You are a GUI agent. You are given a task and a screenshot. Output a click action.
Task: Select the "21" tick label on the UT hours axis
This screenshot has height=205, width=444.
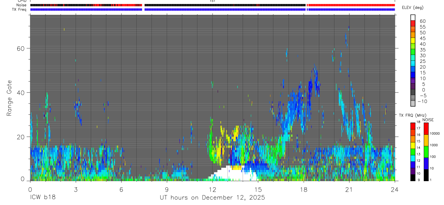(x=349, y=189)
